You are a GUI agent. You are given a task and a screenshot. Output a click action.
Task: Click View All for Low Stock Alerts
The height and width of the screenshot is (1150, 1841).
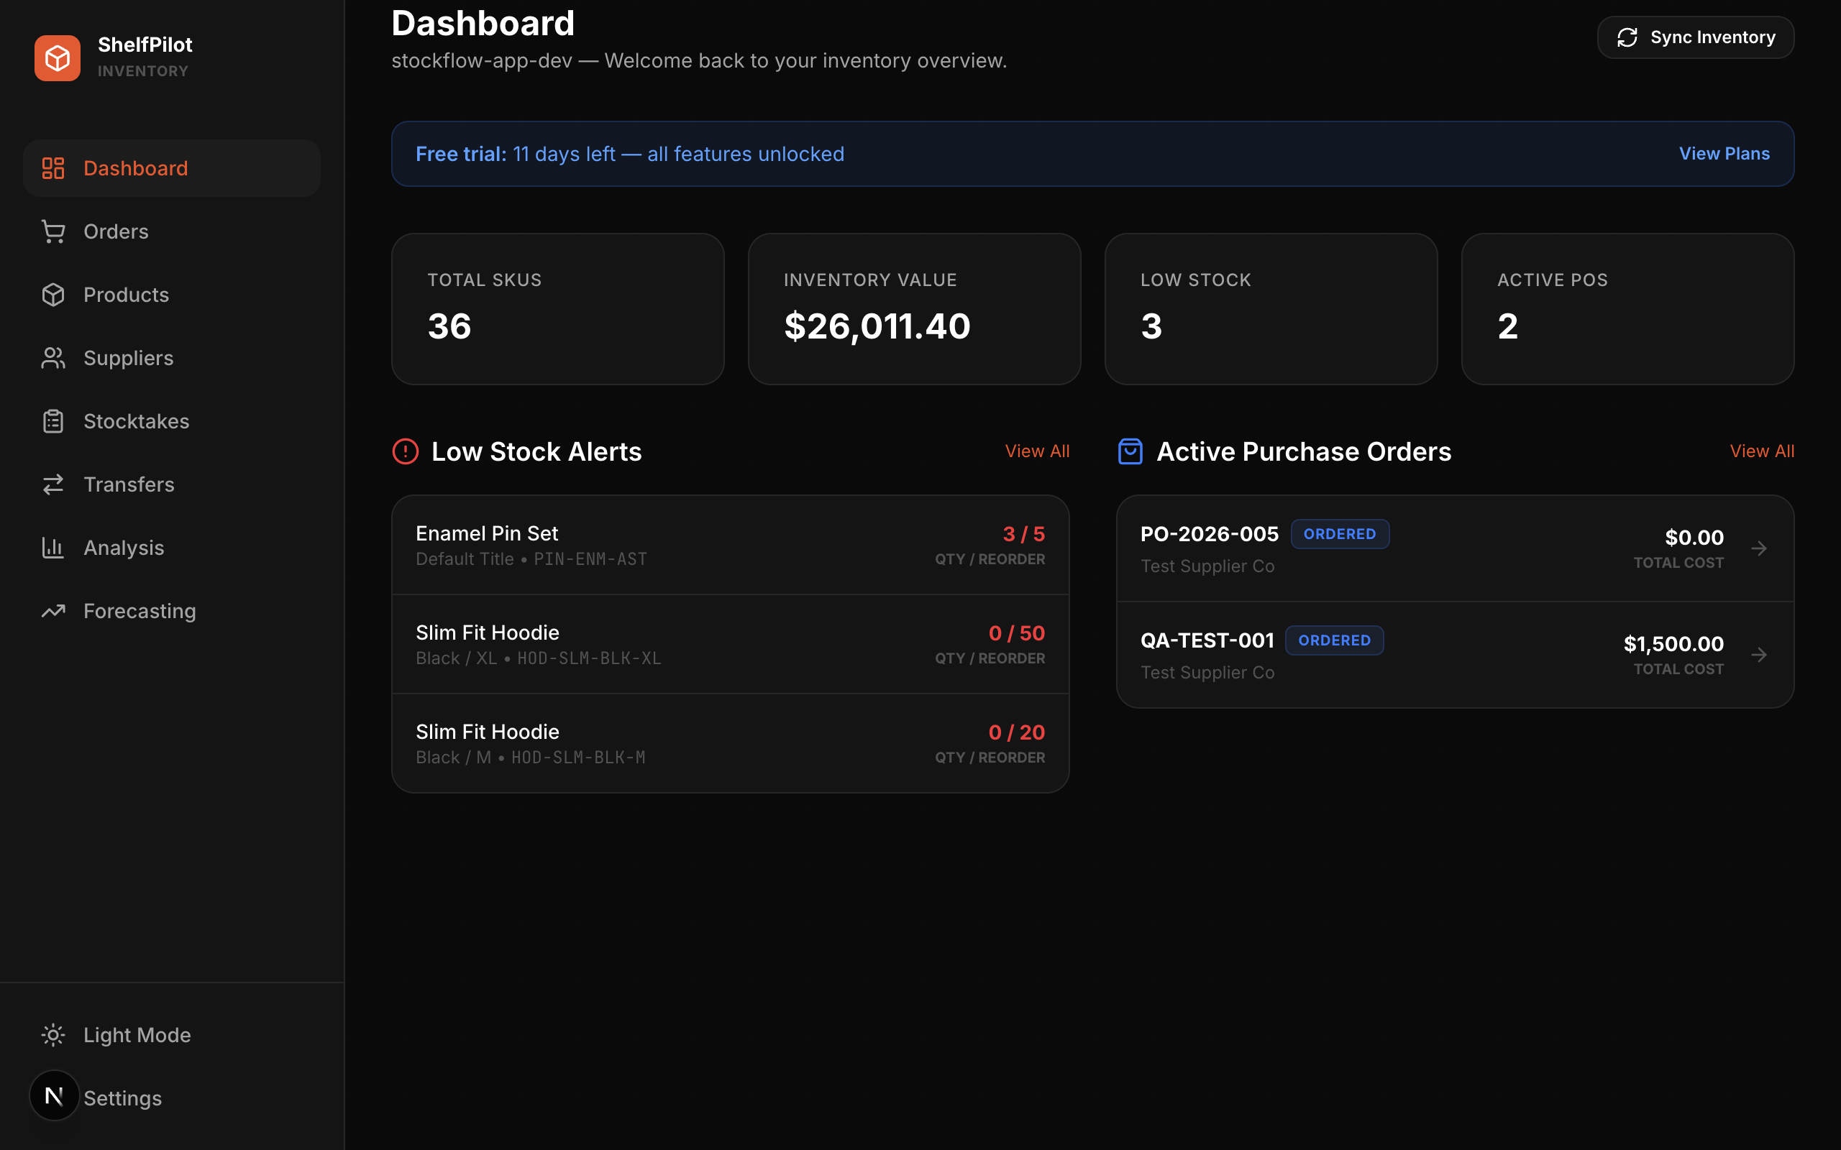[x=1037, y=451]
